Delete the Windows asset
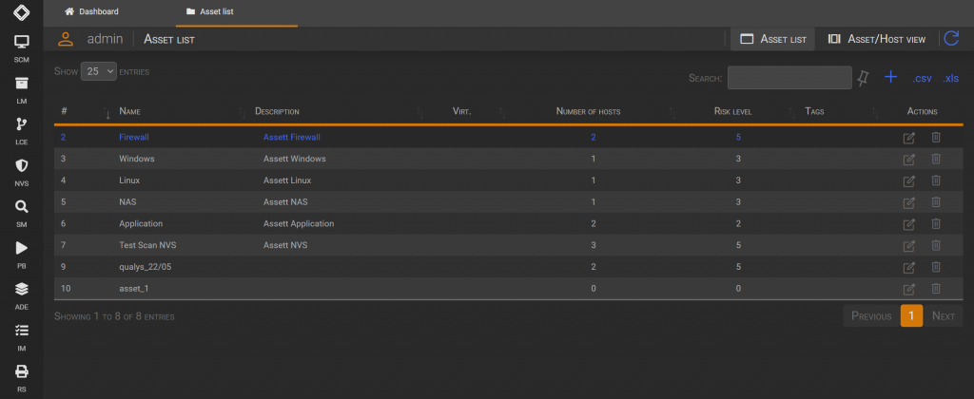Image resolution: width=974 pixels, height=399 pixels. (936, 159)
